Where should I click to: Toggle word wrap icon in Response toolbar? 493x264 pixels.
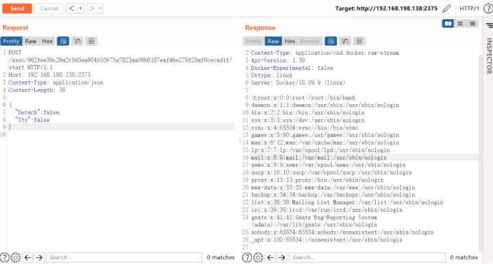(331, 41)
